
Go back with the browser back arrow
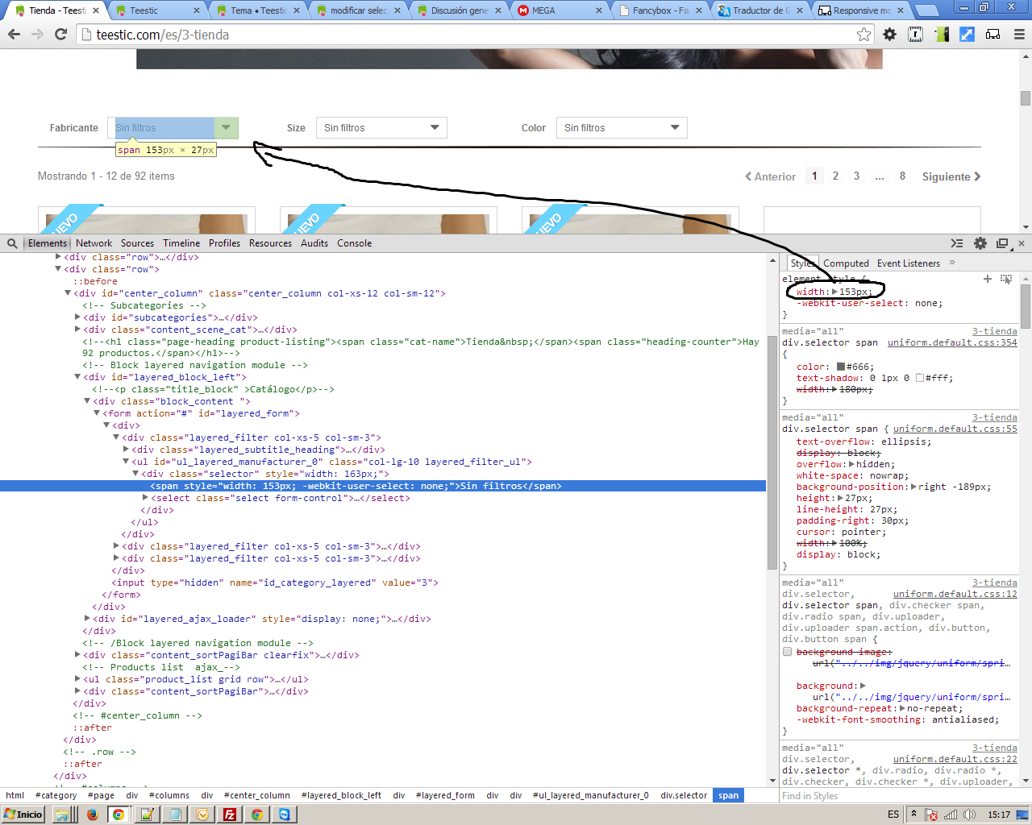pyautogui.click(x=14, y=35)
